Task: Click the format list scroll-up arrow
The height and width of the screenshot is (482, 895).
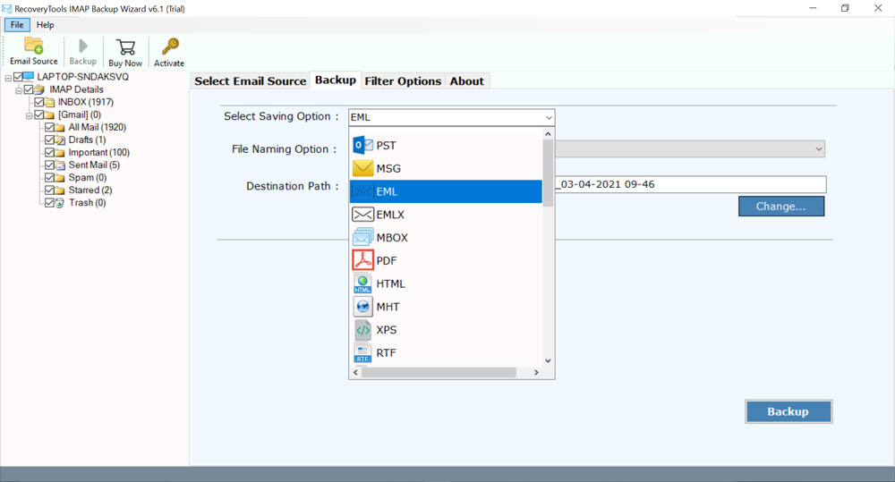Action: (x=548, y=133)
